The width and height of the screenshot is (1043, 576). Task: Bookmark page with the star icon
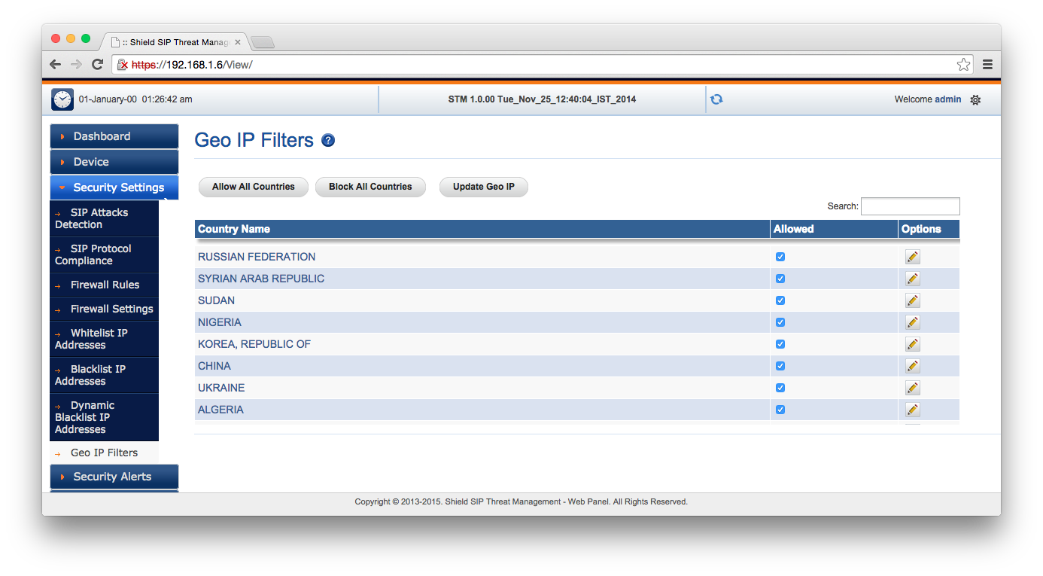tap(963, 65)
